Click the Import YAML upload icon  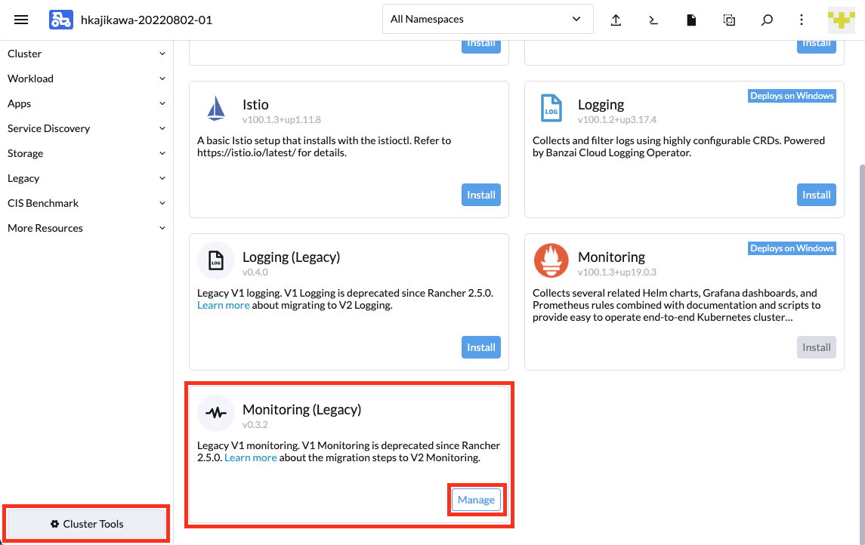616,20
